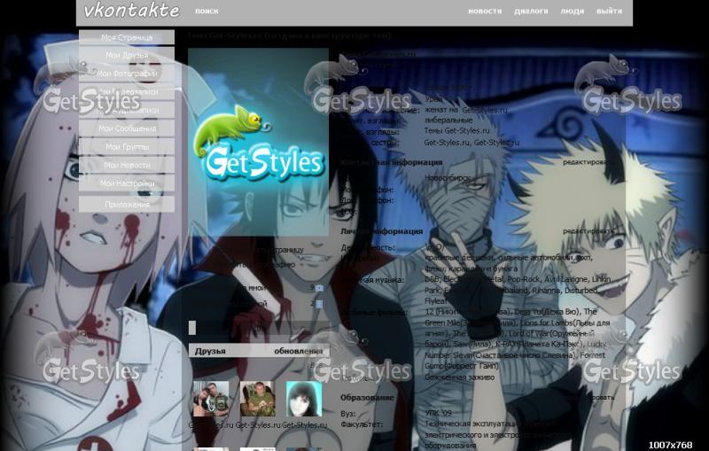Open Мои Группы in sidebar
Image resolution: width=709 pixels, height=451 pixels.
(x=127, y=147)
